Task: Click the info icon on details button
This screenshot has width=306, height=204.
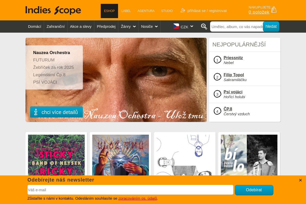Action: [x=36, y=112]
